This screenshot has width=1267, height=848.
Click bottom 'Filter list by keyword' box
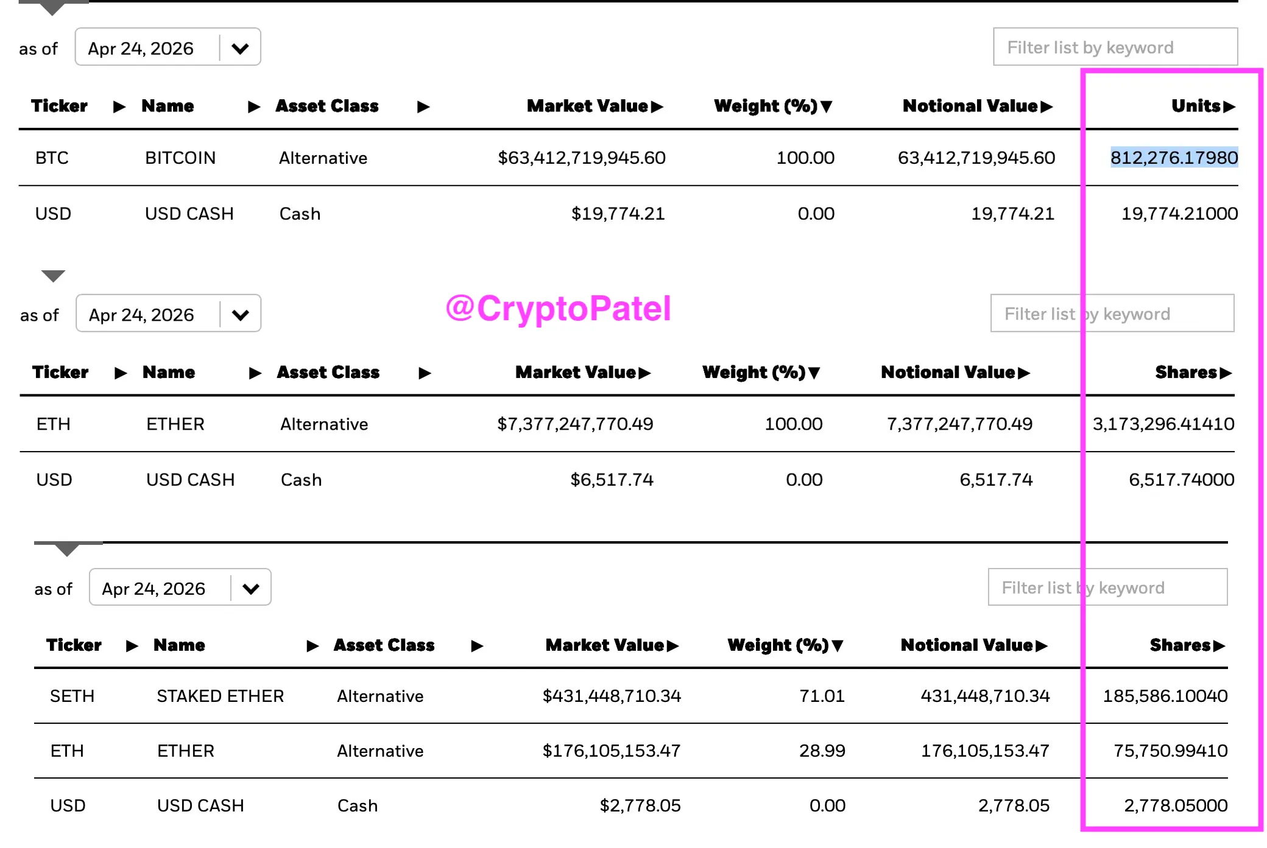coord(1107,588)
